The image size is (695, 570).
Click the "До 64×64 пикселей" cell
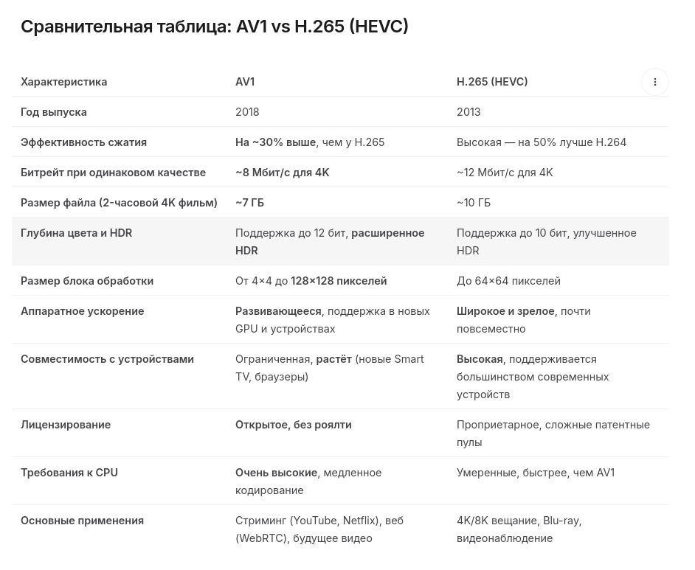508,281
